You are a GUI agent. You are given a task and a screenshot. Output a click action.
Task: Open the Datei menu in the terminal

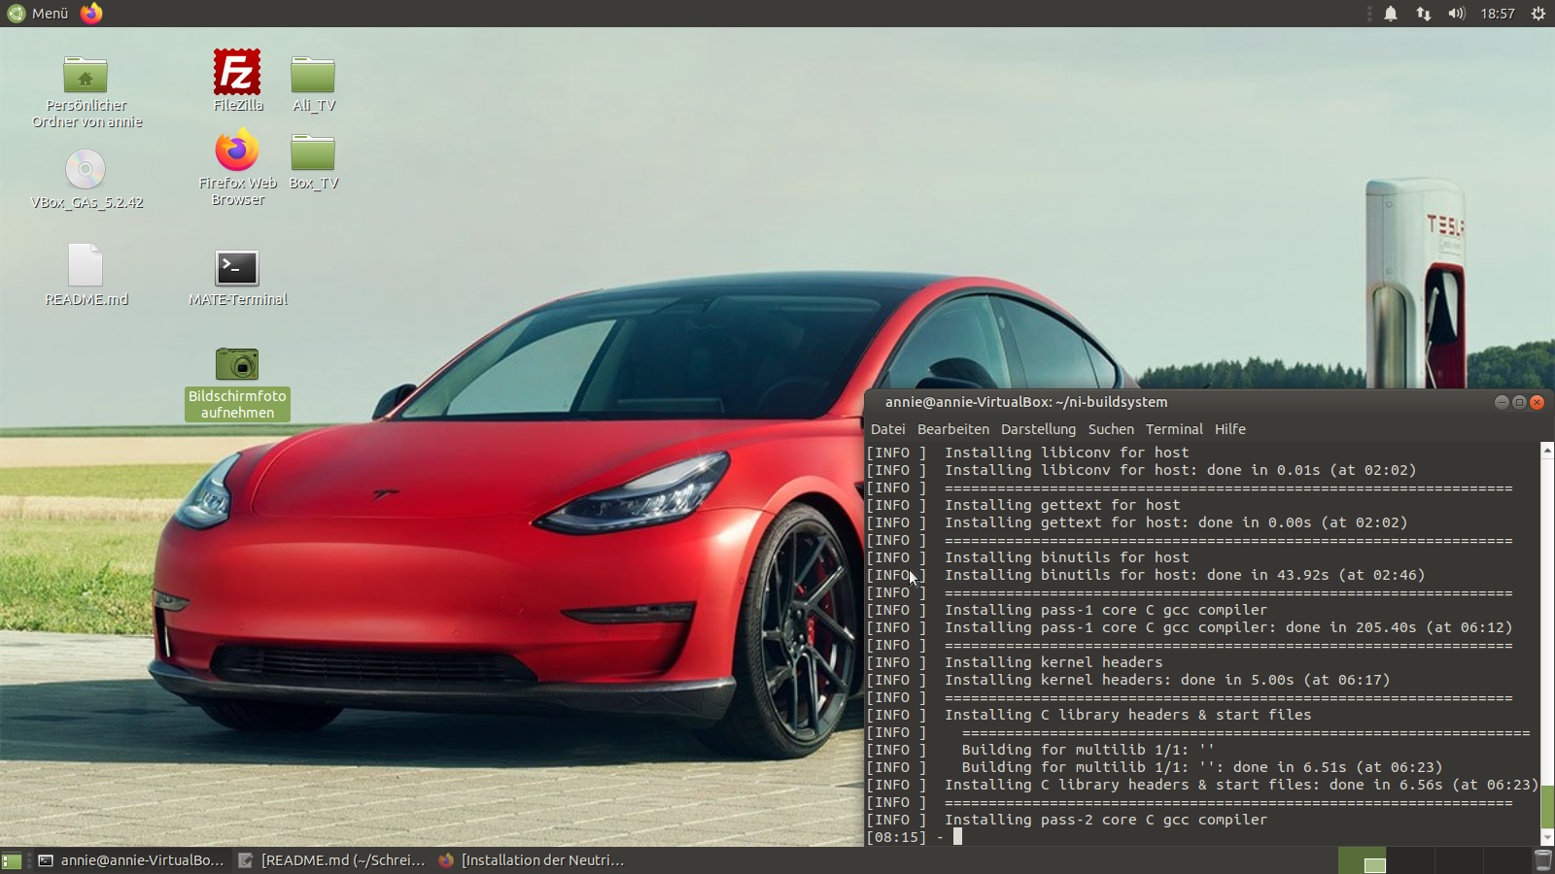pyautogui.click(x=887, y=429)
